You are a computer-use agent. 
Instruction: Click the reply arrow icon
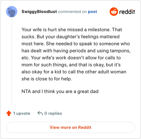click(40, 113)
